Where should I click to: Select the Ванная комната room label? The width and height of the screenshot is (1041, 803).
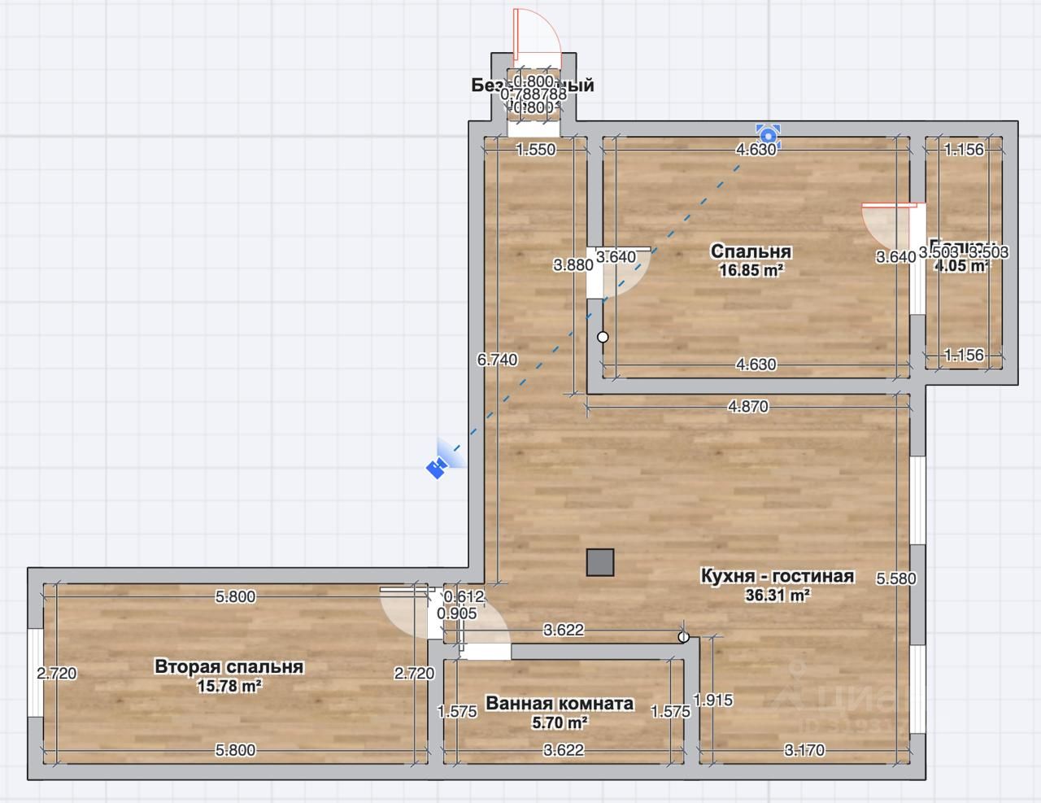pyautogui.click(x=560, y=704)
